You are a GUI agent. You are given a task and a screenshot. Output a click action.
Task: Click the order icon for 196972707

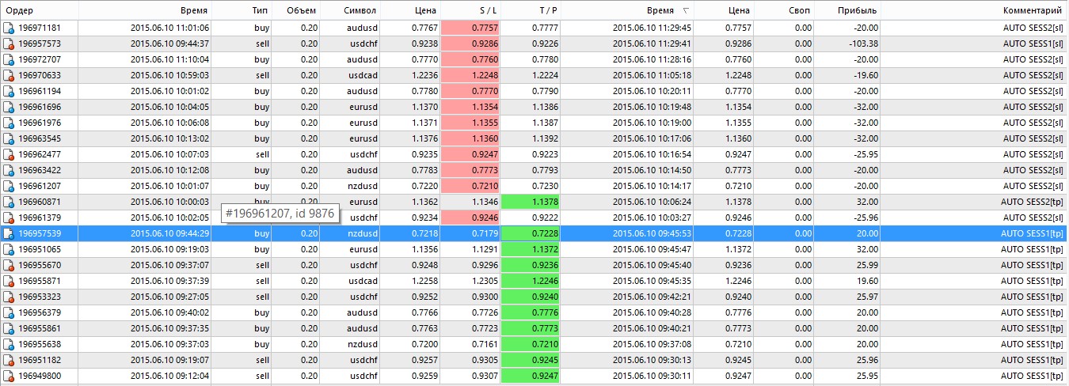9,59
